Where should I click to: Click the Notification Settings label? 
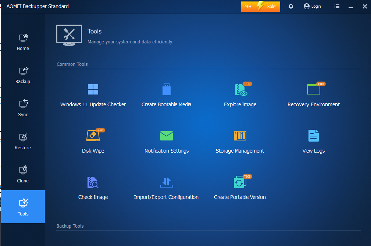(x=166, y=151)
